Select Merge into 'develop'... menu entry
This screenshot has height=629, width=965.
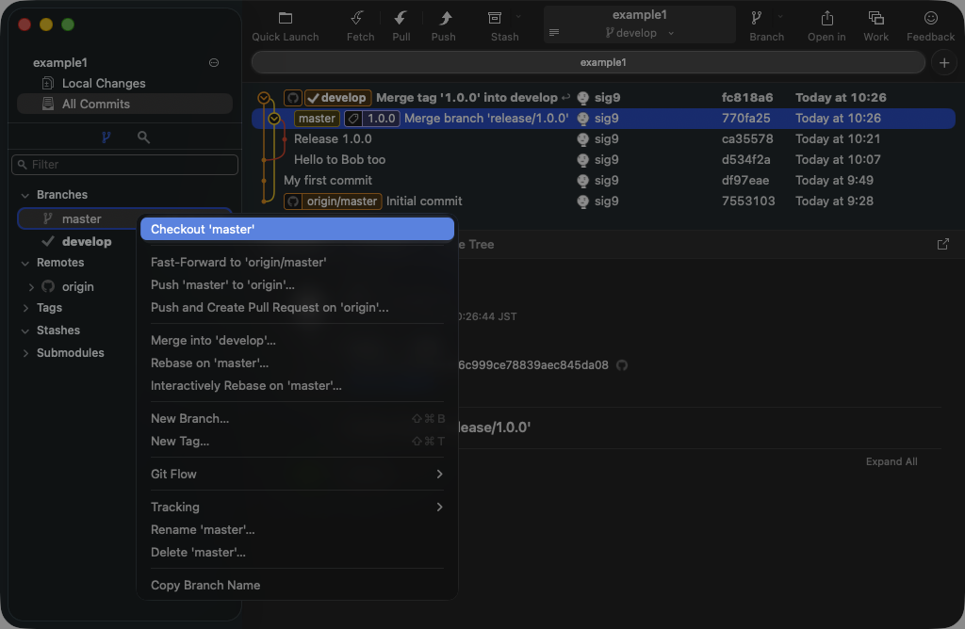[213, 340]
